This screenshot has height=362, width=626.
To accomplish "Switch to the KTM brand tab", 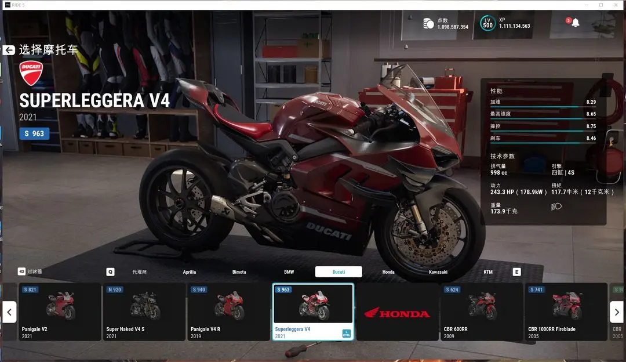I will coord(488,271).
